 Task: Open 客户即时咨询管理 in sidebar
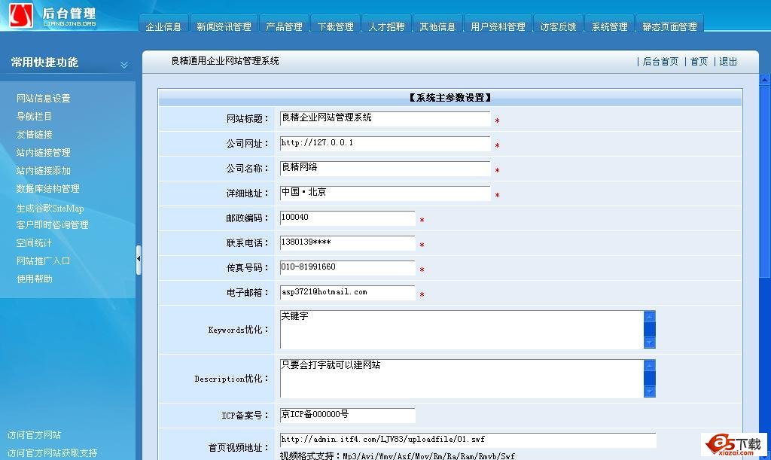[52, 224]
